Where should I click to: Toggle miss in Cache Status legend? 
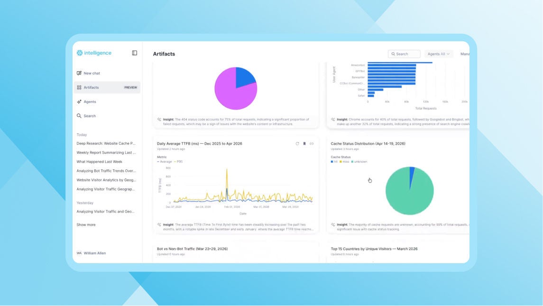pyautogui.click(x=344, y=161)
